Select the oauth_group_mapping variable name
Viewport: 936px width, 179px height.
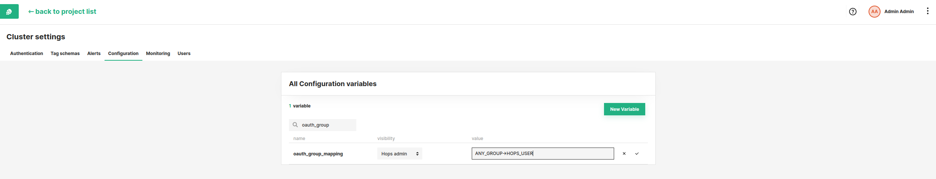[318, 154]
